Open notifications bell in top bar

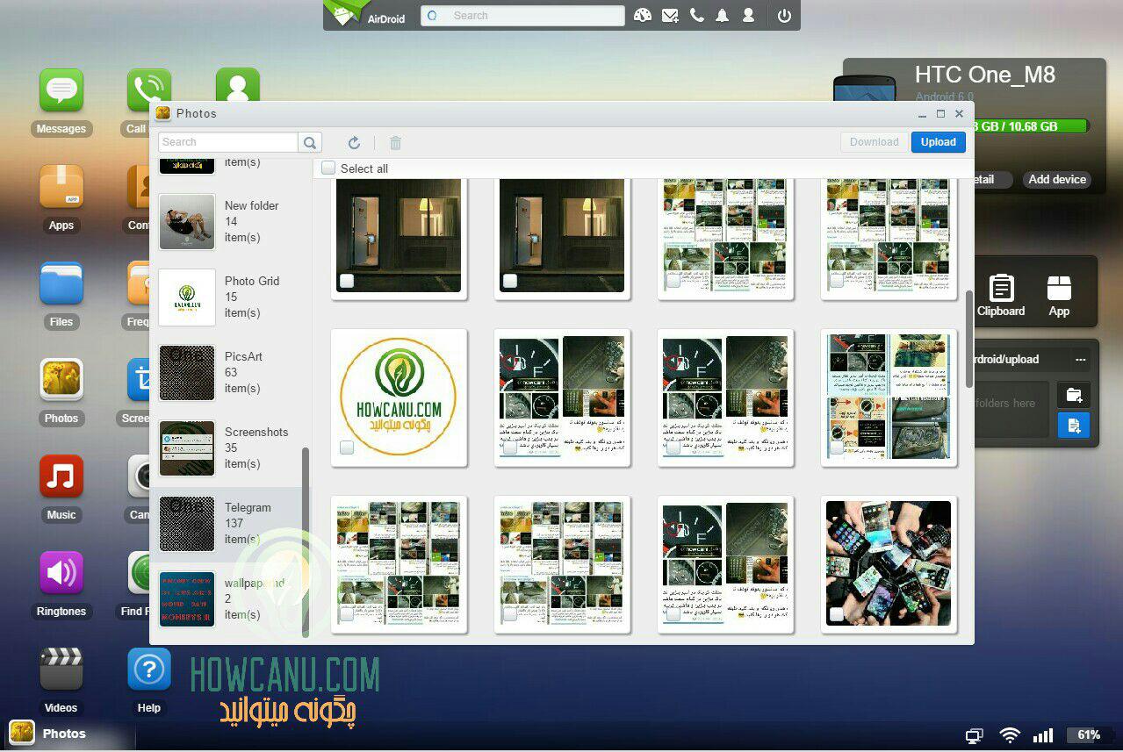[x=722, y=15]
